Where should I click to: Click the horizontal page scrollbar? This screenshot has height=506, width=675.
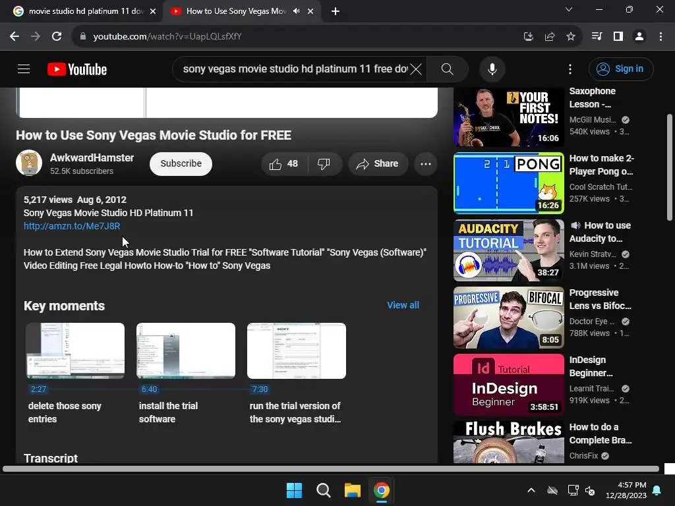(x=331, y=469)
